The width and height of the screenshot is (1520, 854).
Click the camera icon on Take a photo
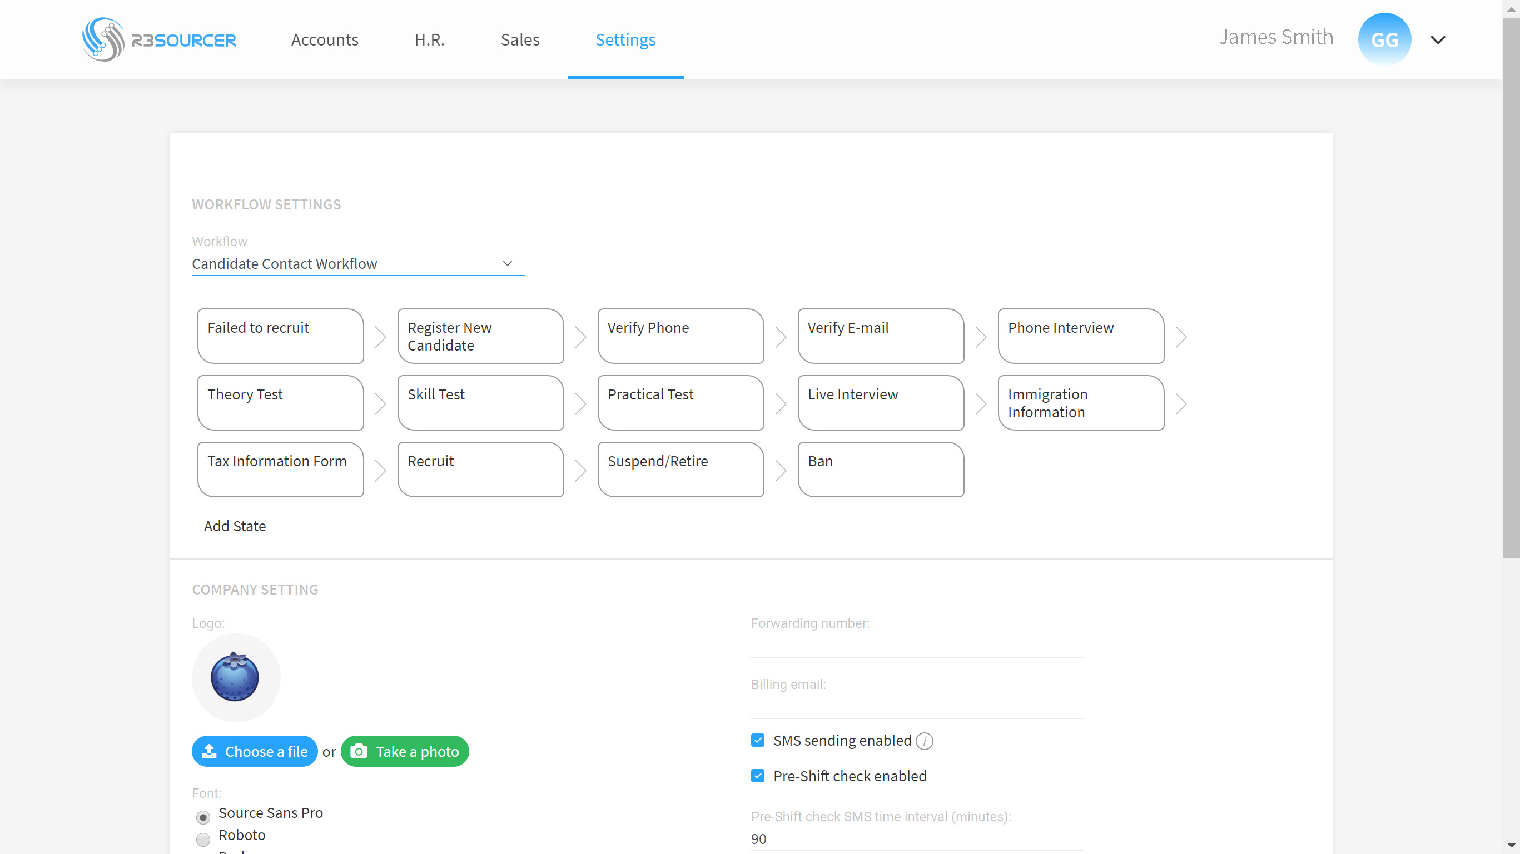pos(358,751)
